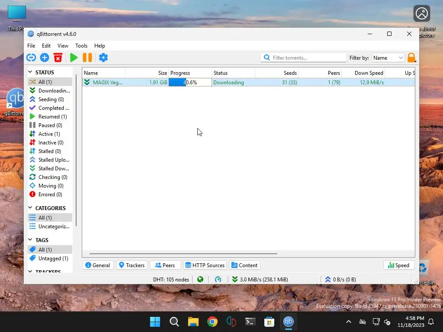Select the Active (1) status filter

(x=50, y=134)
